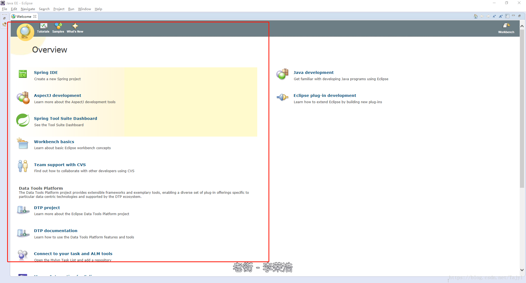Open the Run menu

(71, 9)
